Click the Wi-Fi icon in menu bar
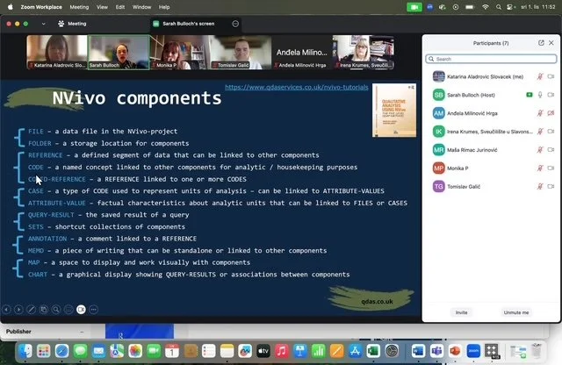Viewport: 562px width, 365px height. coord(486,7)
